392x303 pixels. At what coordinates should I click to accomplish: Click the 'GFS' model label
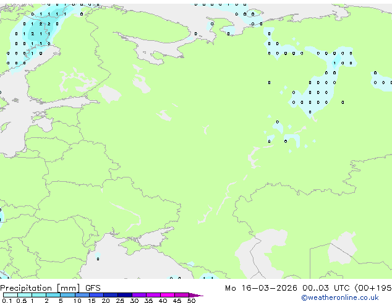click(93, 288)
